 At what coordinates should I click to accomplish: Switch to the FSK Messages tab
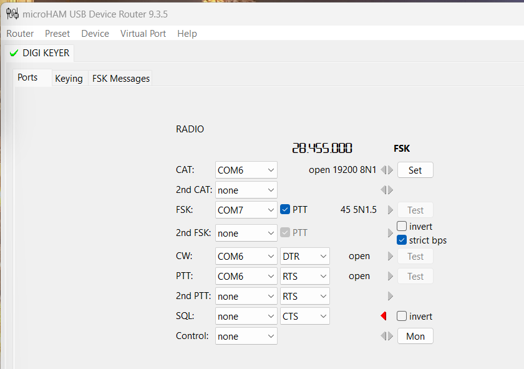(x=121, y=79)
